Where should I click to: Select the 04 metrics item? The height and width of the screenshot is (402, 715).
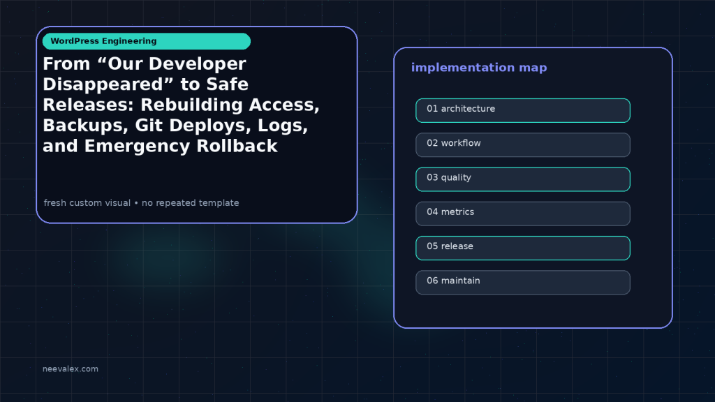(x=522, y=214)
